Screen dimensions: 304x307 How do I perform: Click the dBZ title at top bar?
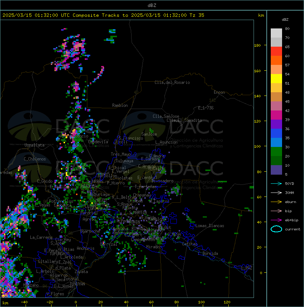click(152, 5)
